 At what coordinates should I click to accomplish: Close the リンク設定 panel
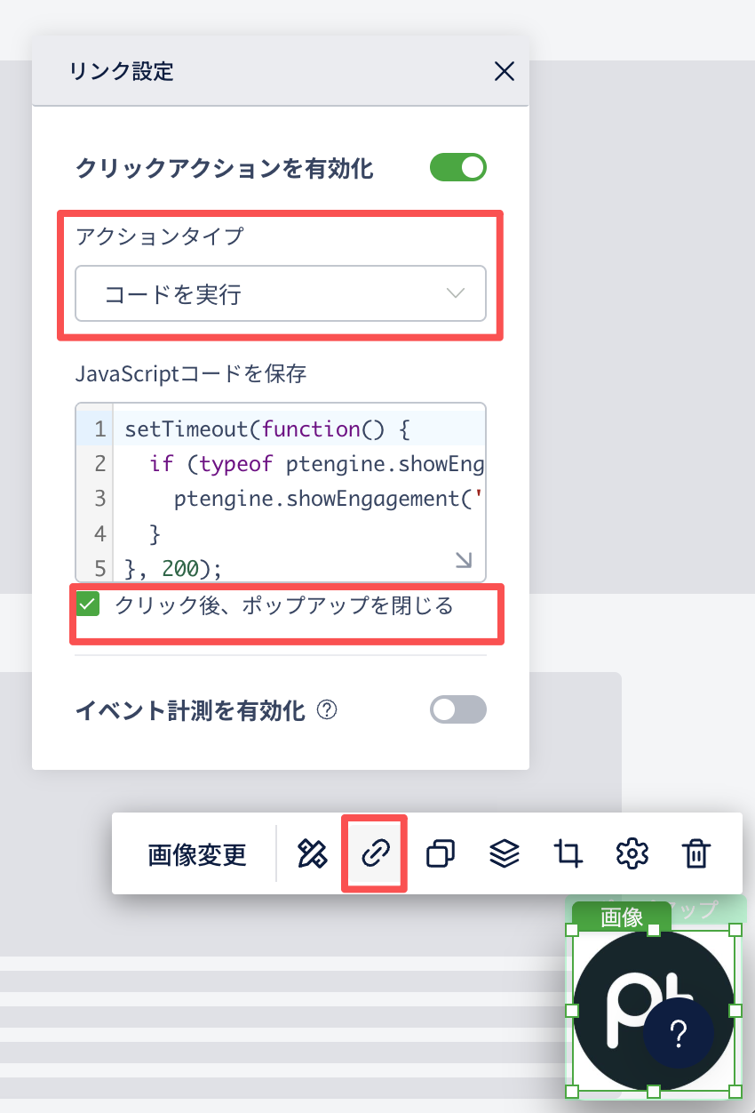point(505,71)
